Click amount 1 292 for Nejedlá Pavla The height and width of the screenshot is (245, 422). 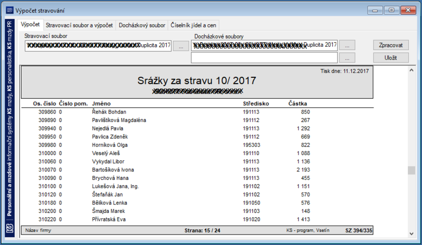pos(303,128)
